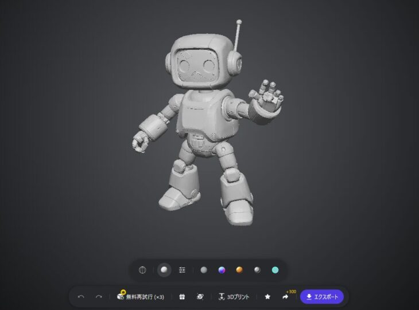The height and width of the screenshot is (310, 419).
Task: Open the material adjustment sliders icon
Action: [182, 270]
